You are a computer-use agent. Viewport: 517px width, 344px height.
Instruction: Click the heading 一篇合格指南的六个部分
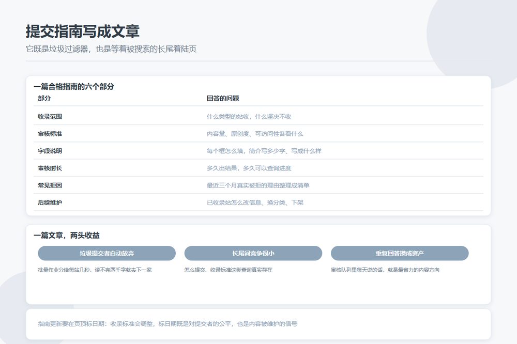click(x=74, y=86)
